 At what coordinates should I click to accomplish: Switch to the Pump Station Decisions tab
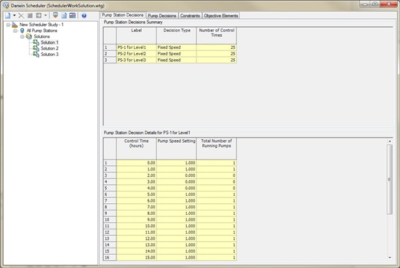[x=123, y=15]
